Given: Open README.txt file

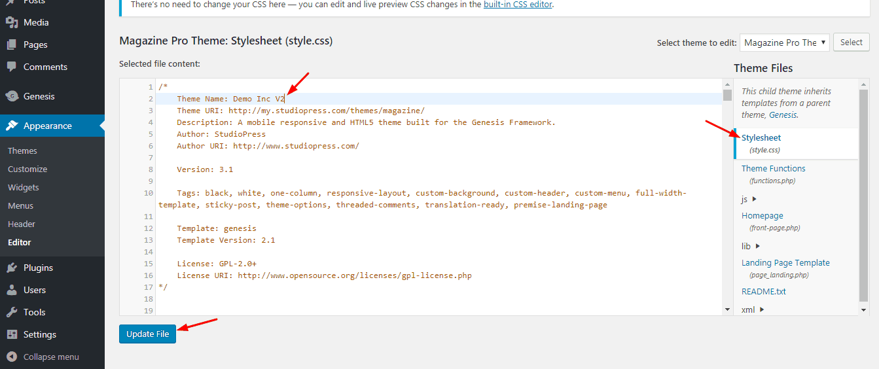Looking at the screenshot, I should point(764,291).
